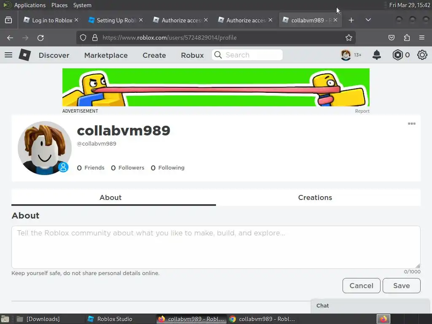Open the notifications bell

pos(377,55)
